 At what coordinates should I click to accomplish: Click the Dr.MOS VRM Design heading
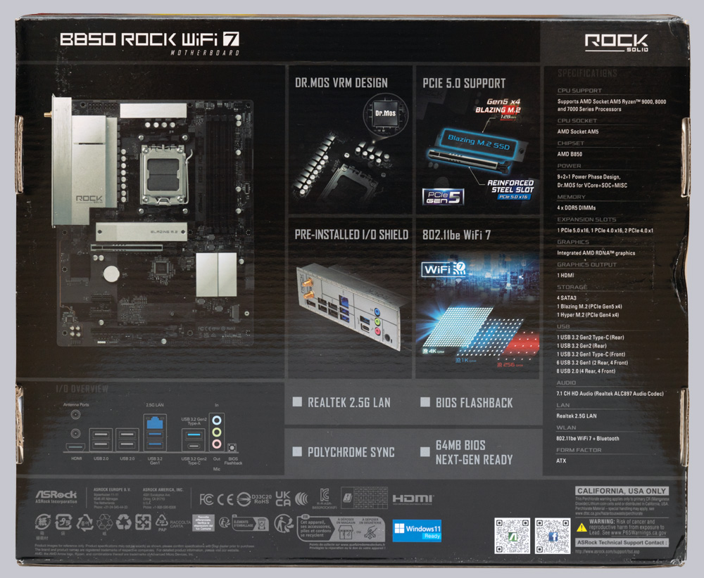click(341, 83)
